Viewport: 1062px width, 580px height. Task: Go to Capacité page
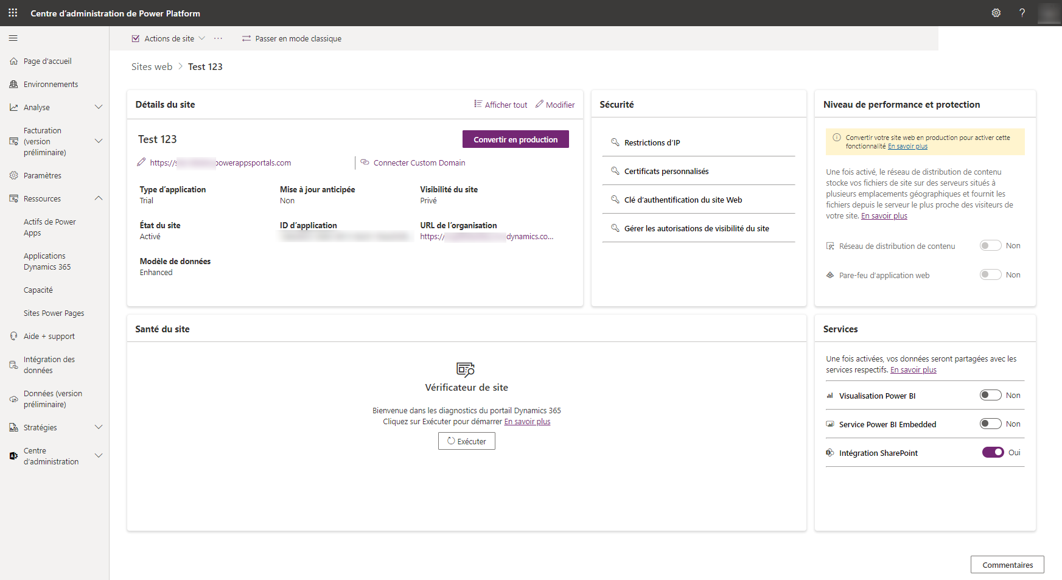[38, 290]
